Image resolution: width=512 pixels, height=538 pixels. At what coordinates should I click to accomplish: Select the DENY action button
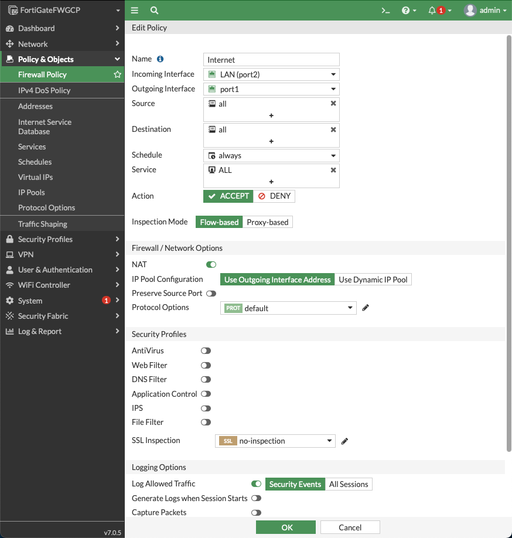274,196
